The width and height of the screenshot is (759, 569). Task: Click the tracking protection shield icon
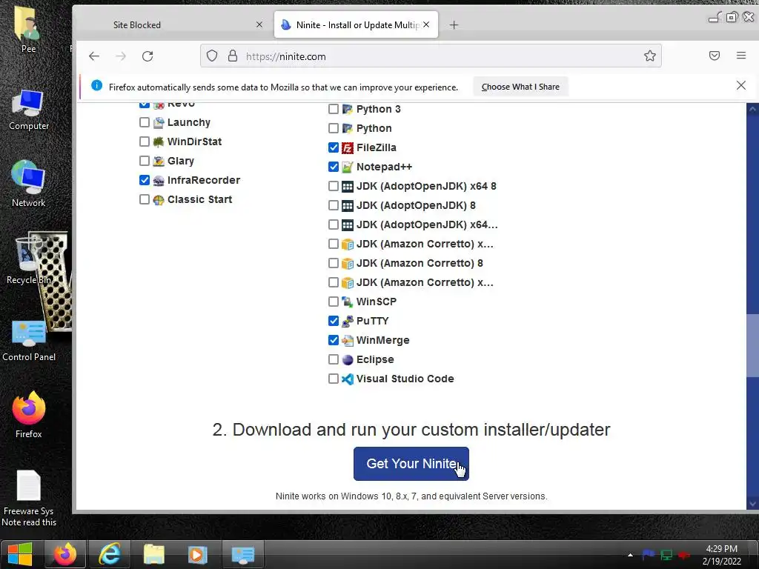(x=212, y=56)
